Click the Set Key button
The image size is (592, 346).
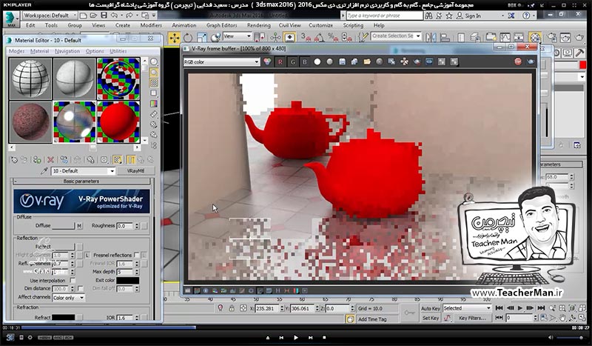click(430, 318)
